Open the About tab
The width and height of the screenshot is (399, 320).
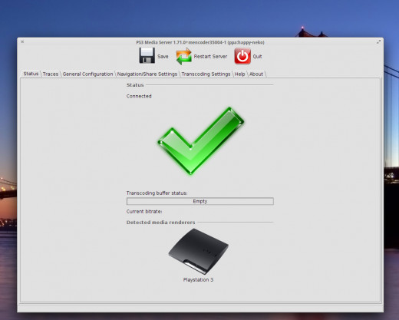tap(256, 74)
